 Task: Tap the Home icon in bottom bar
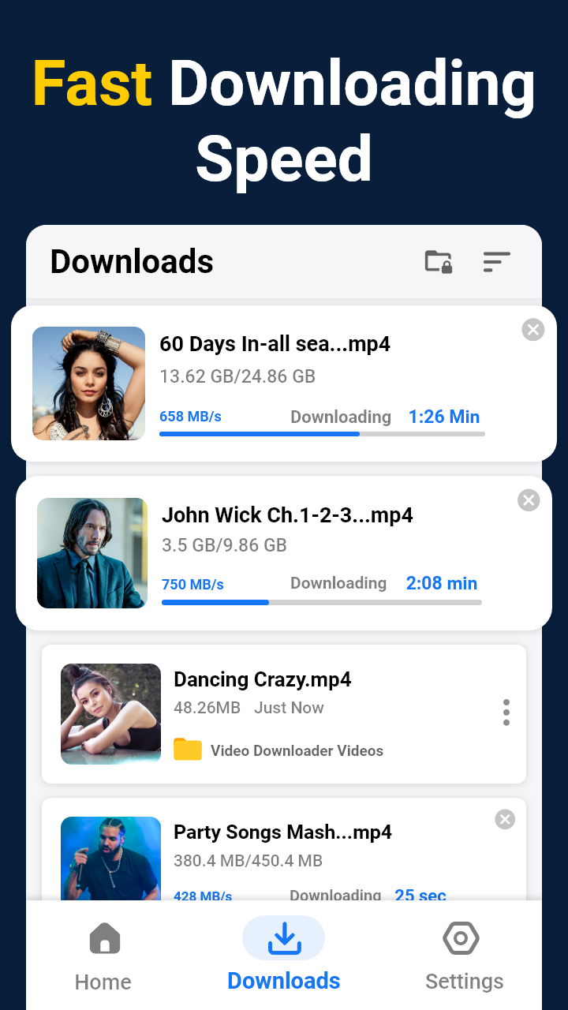click(x=104, y=939)
